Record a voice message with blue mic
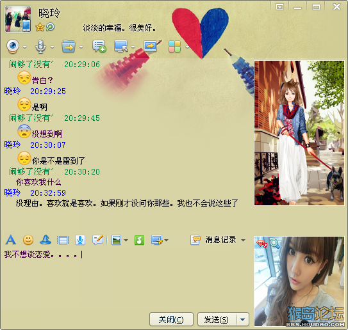348x330 pixels. click(80, 240)
